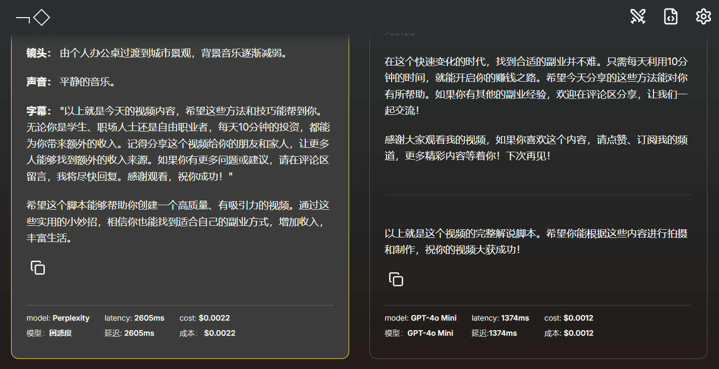Screen dimensions: 719x369
Task: Click the cost $0.0012 value
Action: (x=578, y=318)
